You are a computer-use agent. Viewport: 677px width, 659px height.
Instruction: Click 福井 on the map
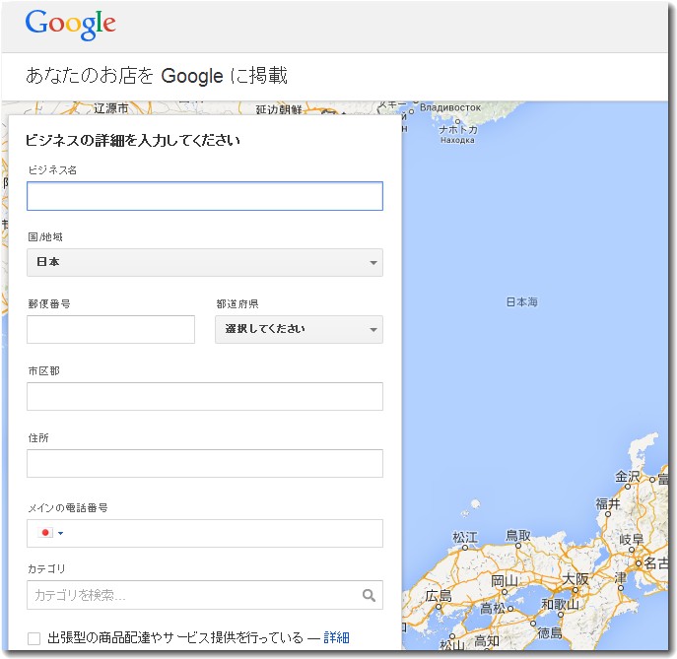coord(608,503)
